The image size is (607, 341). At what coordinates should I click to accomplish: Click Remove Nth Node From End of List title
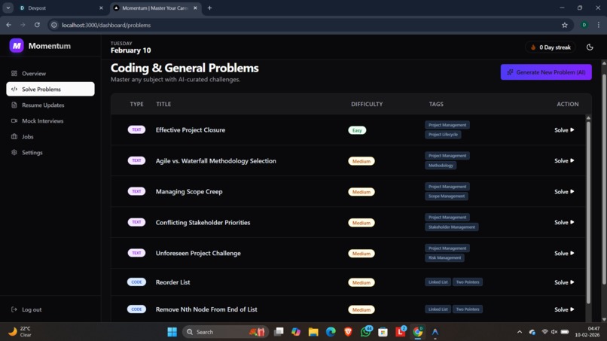pyautogui.click(x=206, y=309)
